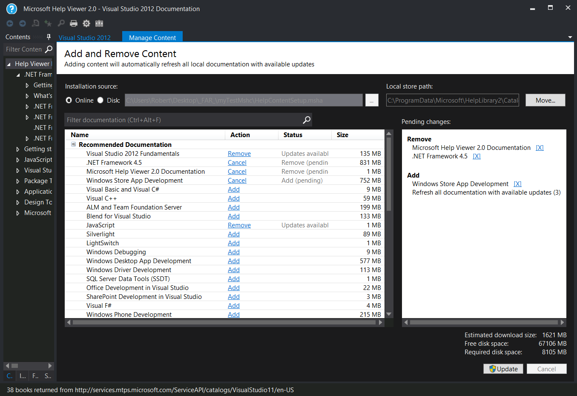
Task: Click Remove for Visual Studio 2012 Fundamentals
Action: click(239, 154)
